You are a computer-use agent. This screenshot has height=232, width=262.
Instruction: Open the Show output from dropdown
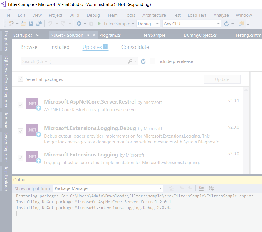pos(108,188)
